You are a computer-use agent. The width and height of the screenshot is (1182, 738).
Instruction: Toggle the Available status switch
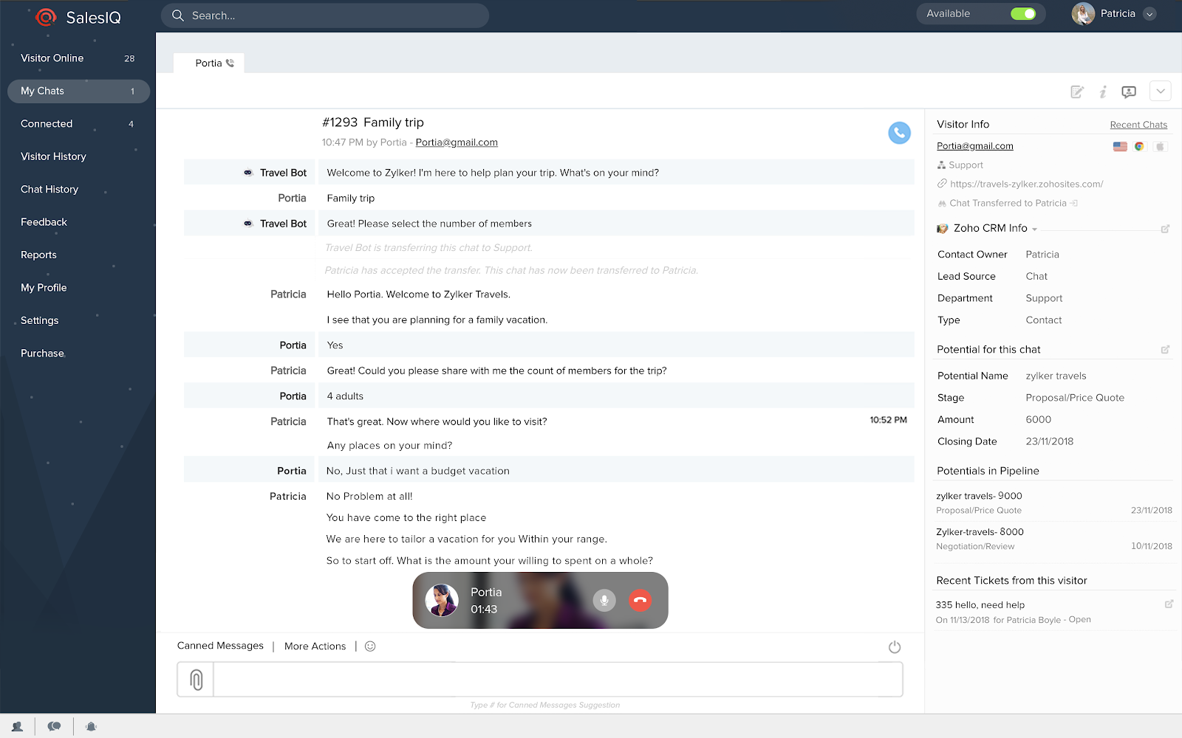pyautogui.click(x=1023, y=14)
